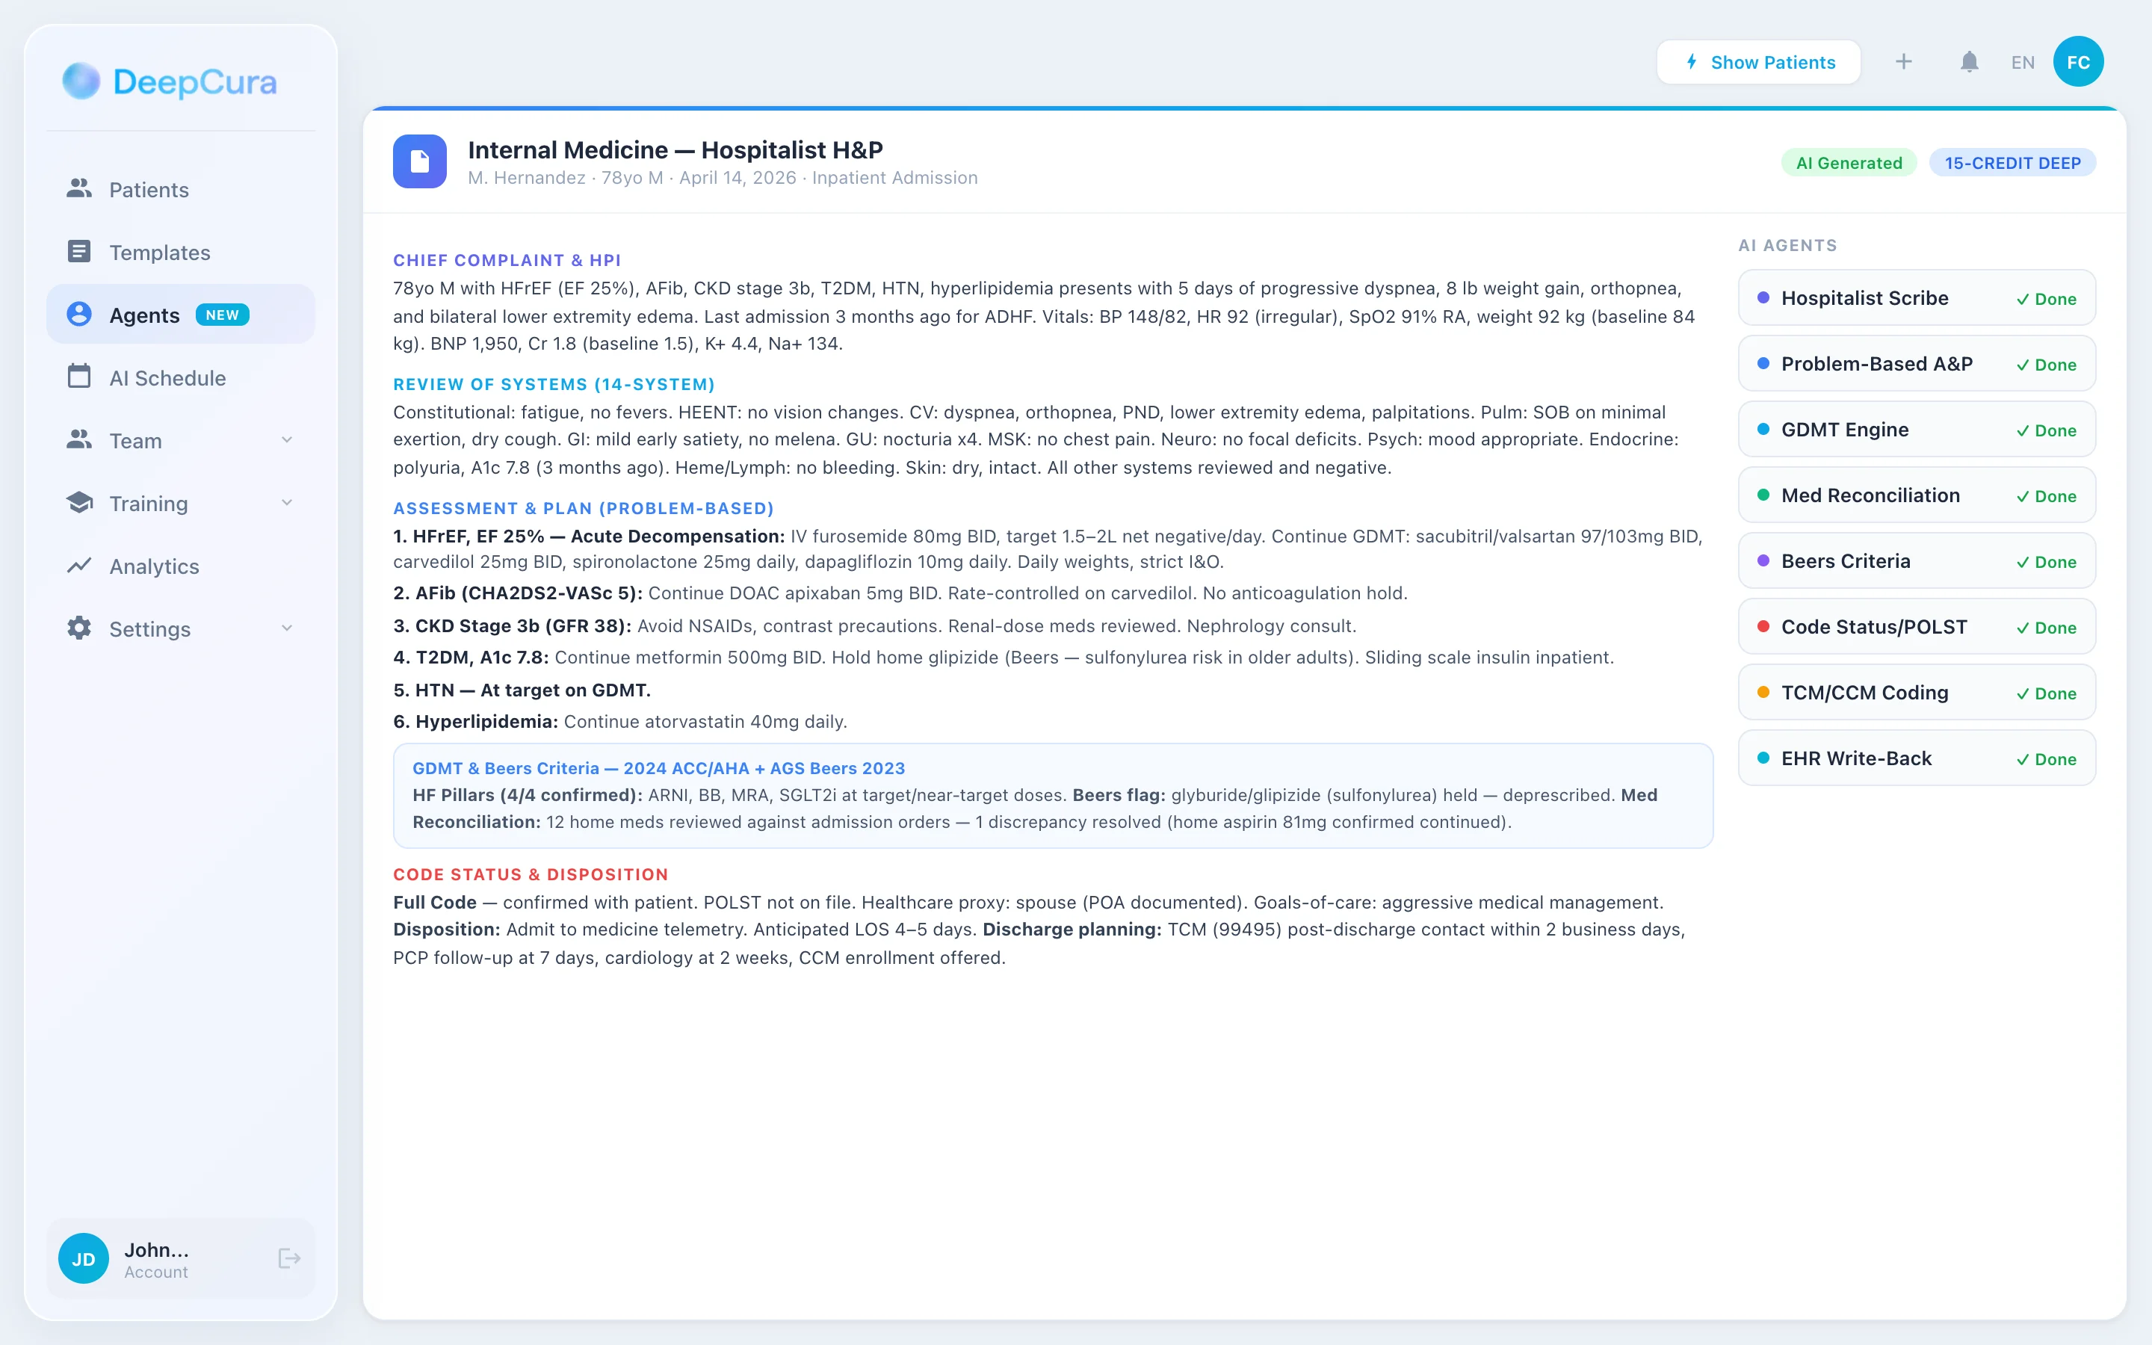Click the Settings gear icon

tap(79, 628)
